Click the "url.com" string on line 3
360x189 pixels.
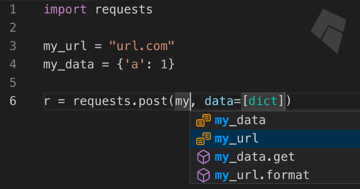pos(142,46)
